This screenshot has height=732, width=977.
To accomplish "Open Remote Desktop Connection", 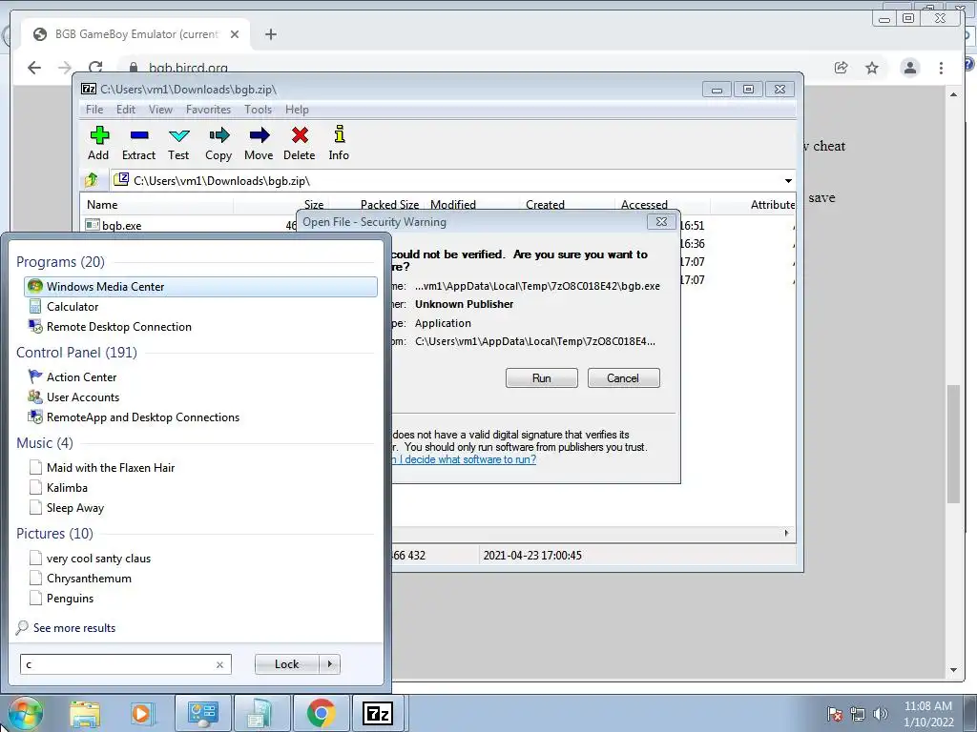I will coord(118,326).
